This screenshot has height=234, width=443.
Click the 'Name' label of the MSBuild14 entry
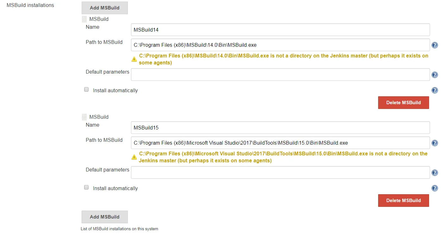[x=92, y=27]
